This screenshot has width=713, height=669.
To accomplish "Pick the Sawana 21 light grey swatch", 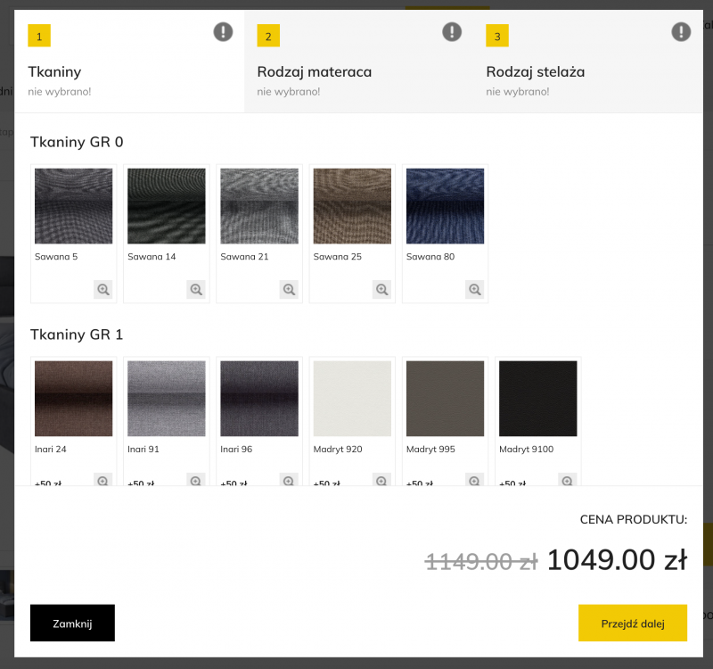I will pyautogui.click(x=259, y=206).
